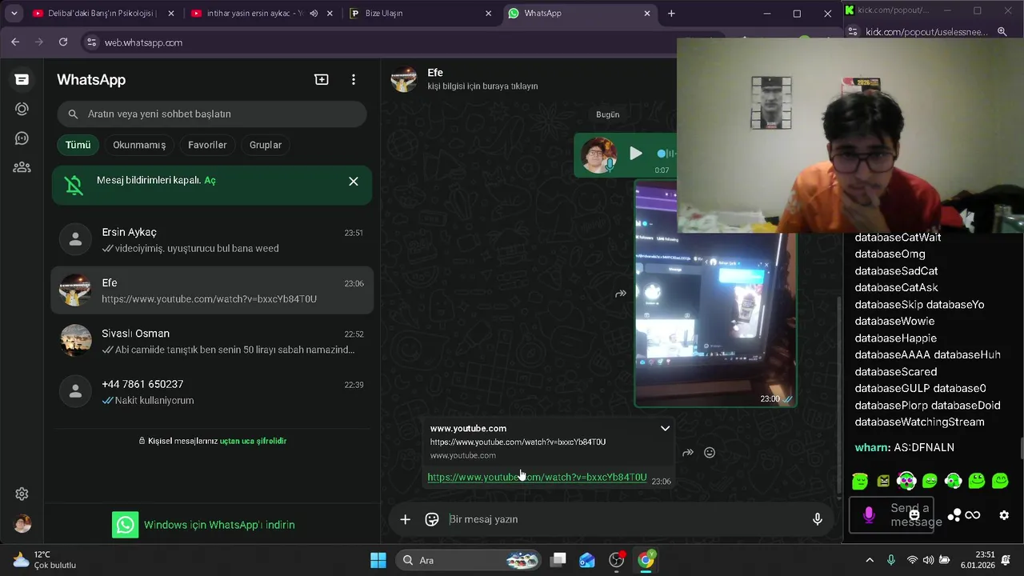Play the 0:07 voice message
1024x576 pixels.
tap(635, 154)
